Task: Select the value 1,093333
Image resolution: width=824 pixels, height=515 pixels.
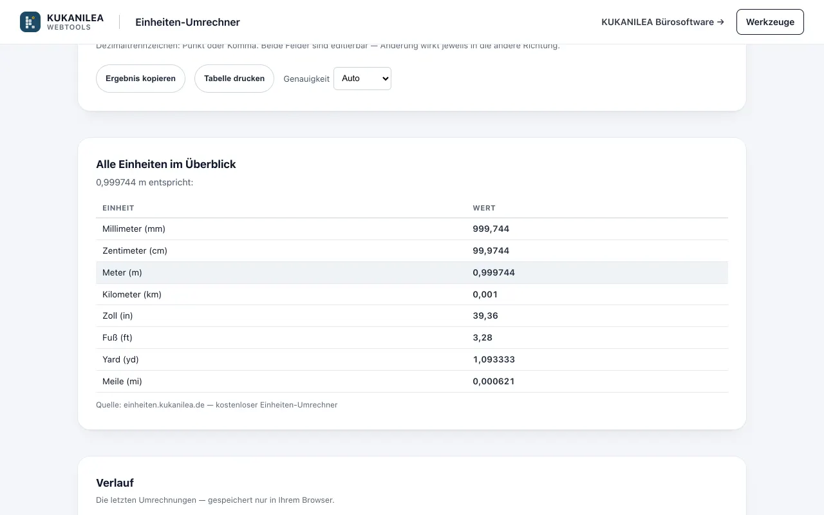Action: coord(494,359)
